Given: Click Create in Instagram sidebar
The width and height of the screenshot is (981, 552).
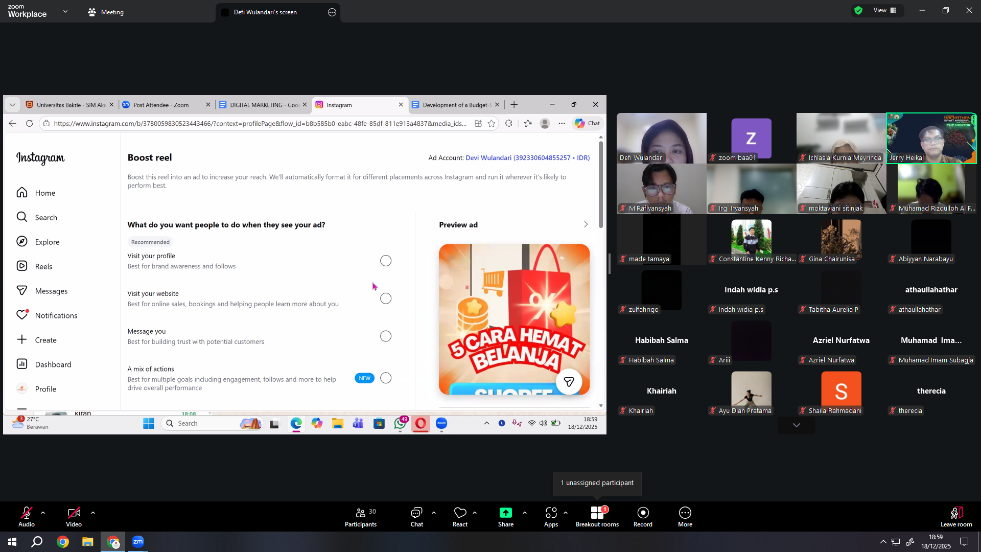Looking at the screenshot, I should tap(36, 340).
